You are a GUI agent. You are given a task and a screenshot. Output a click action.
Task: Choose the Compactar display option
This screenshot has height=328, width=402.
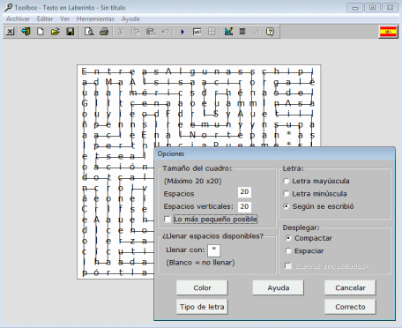[x=288, y=238]
